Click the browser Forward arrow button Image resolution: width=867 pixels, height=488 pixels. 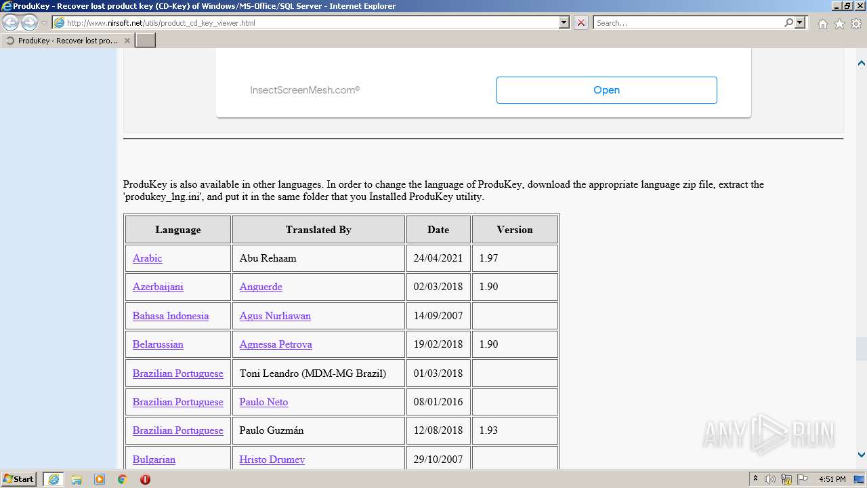click(29, 22)
